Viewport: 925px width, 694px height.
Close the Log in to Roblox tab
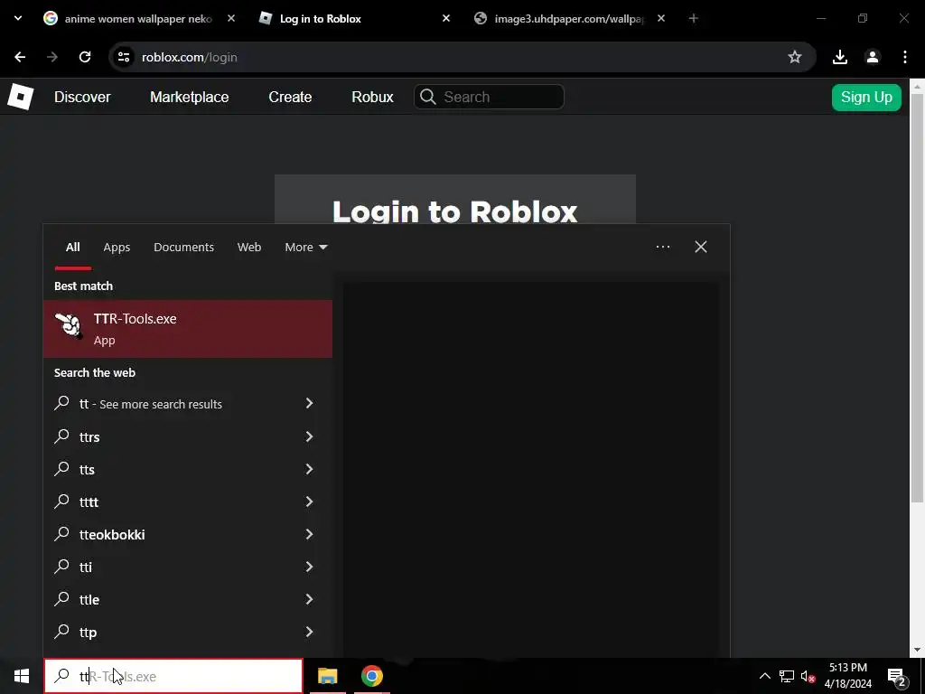(x=446, y=18)
